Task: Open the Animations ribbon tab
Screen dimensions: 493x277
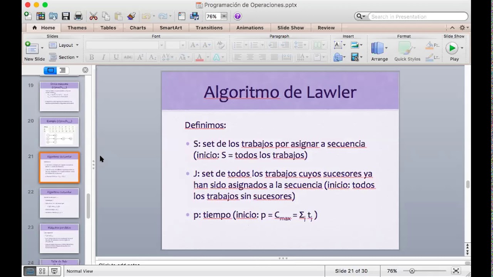Action: 250,28
